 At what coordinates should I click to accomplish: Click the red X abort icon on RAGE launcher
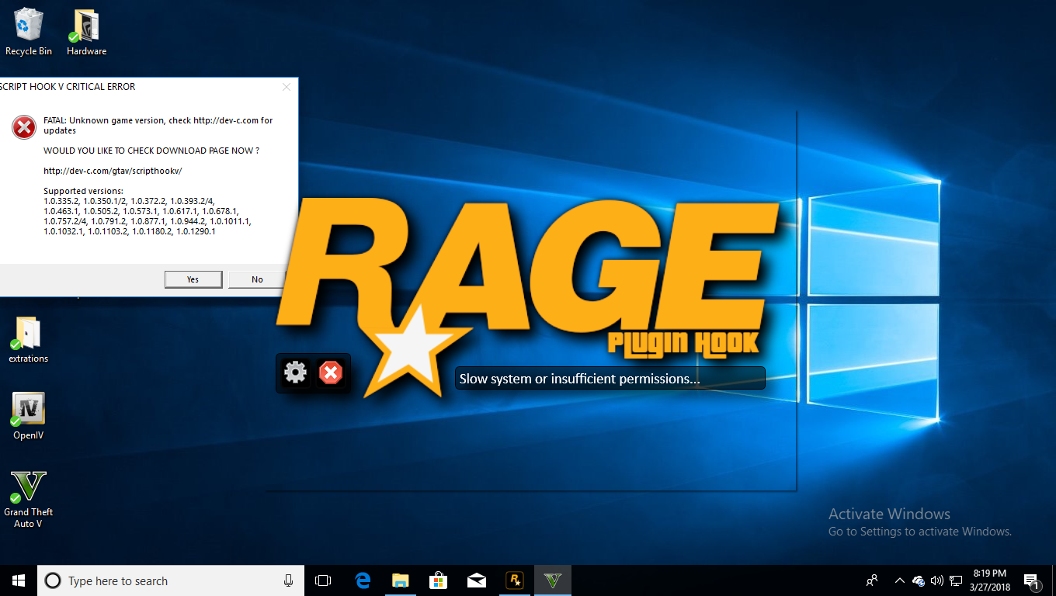click(x=331, y=373)
